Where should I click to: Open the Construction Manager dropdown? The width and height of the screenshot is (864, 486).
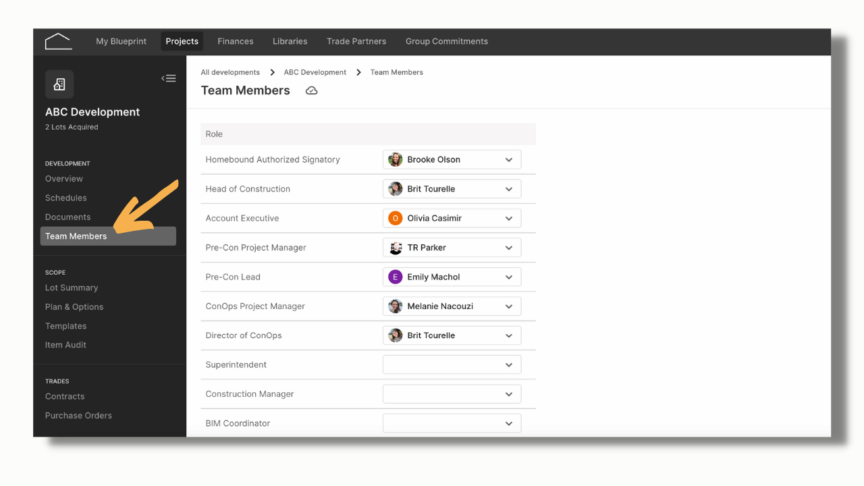[452, 394]
